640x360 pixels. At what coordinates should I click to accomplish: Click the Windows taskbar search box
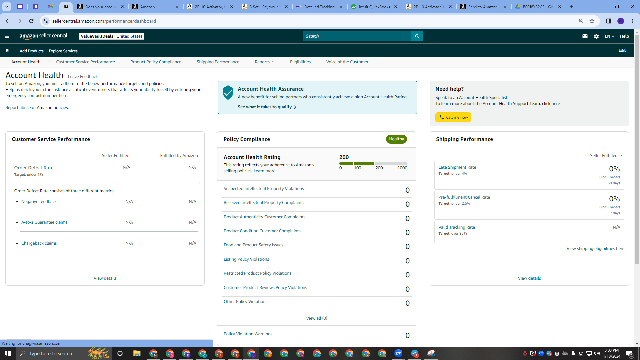(64, 353)
